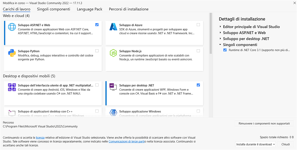
Task: Click the Spazio totale richiesto 0 B label
Action: click(x=277, y=137)
